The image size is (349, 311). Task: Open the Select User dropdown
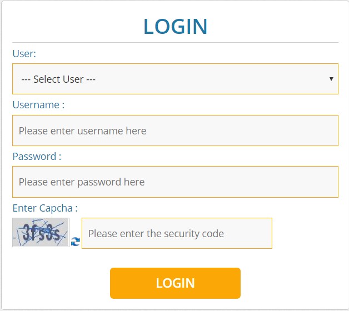[175, 79]
